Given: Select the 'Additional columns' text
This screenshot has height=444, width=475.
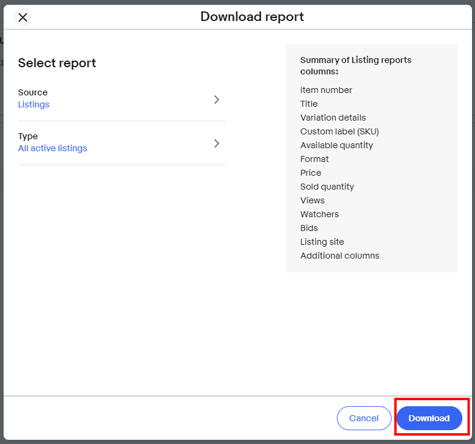Looking at the screenshot, I should (x=340, y=256).
